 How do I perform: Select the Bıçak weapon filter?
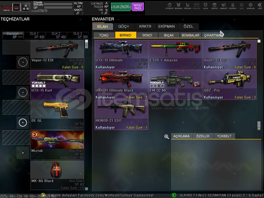[169, 35]
